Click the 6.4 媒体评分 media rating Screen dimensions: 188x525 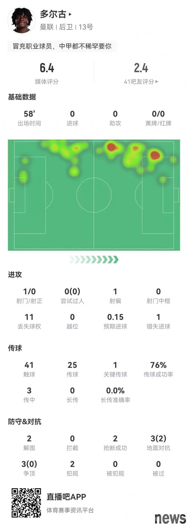(47, 68)
